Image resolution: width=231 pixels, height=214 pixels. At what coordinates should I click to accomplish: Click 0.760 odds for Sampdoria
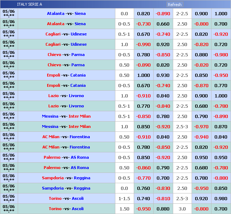tap(144, 188)
